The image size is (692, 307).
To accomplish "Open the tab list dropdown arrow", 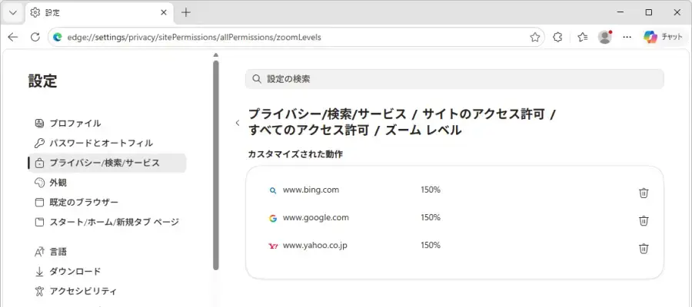I will tap(13, 13).
